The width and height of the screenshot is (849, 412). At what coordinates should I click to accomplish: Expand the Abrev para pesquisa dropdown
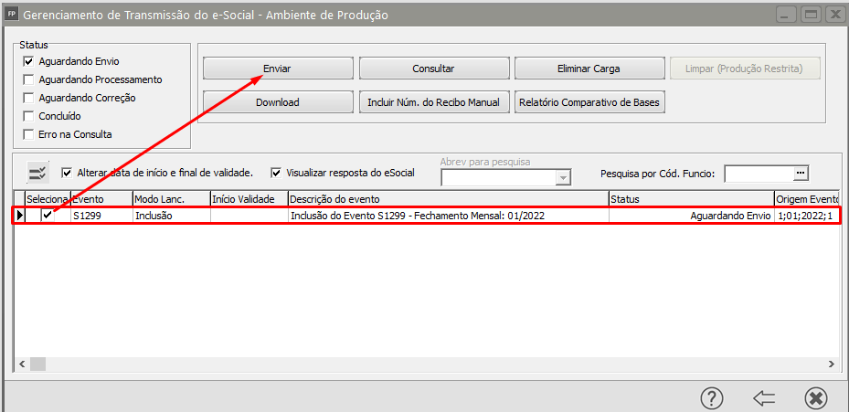pos(564,178)
